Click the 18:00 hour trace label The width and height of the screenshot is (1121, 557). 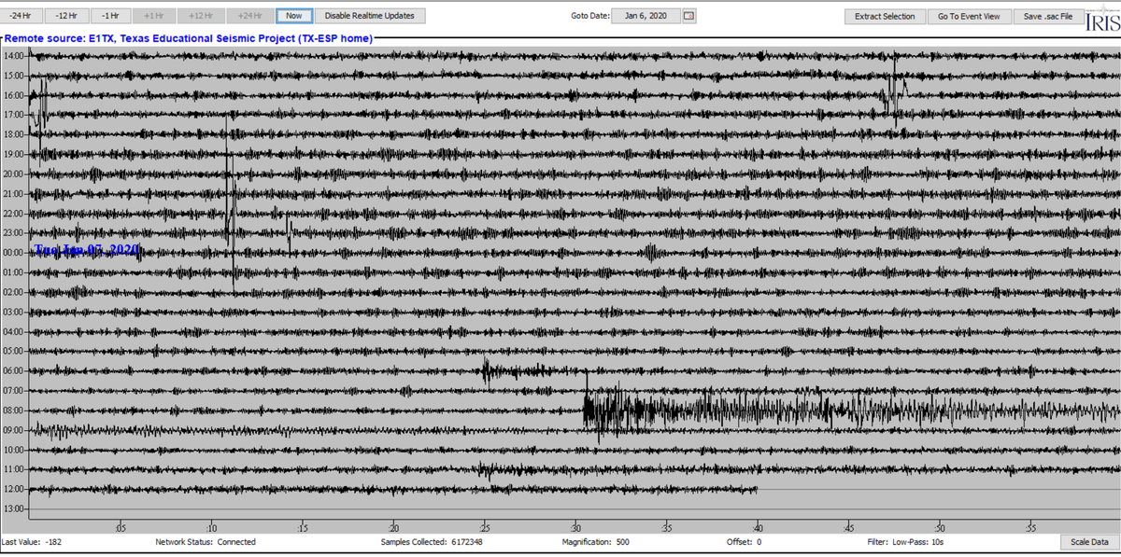14,134
